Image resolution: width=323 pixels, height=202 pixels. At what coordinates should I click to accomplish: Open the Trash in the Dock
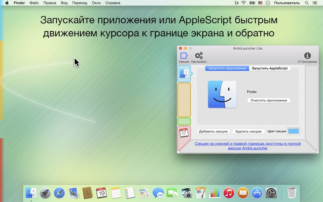292,193
